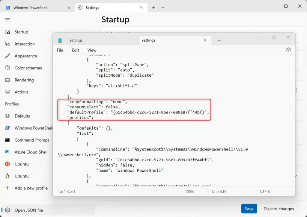Click the "keys": "alt+shift+d" line
Viewport: 307px width, 217px height.
click(x=112, y=86)
